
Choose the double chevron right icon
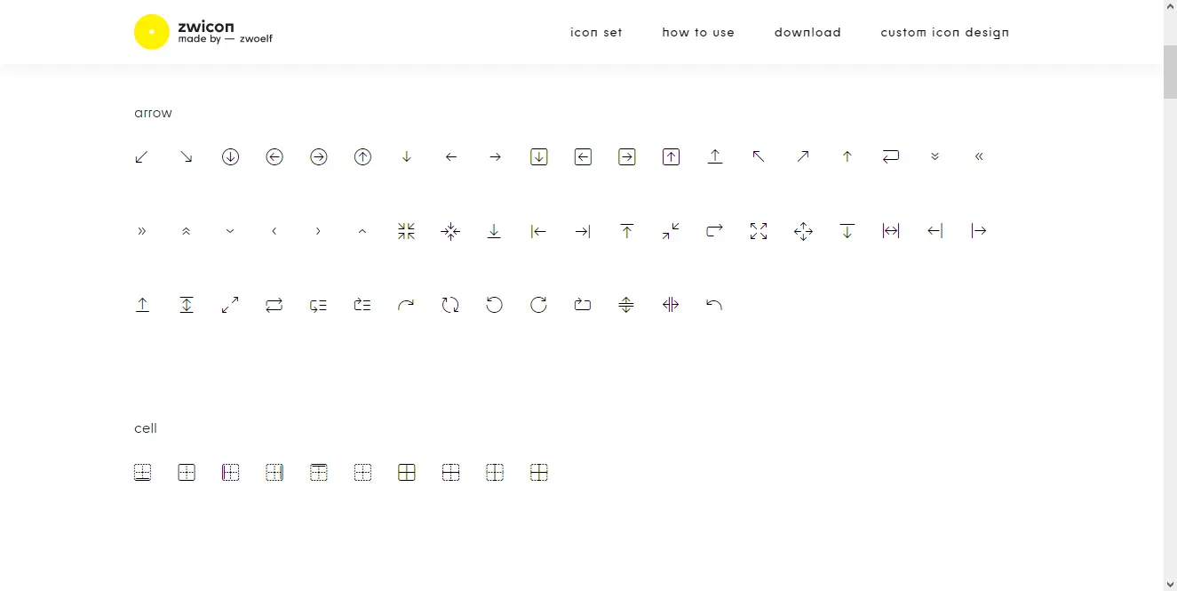click(142, 231)
